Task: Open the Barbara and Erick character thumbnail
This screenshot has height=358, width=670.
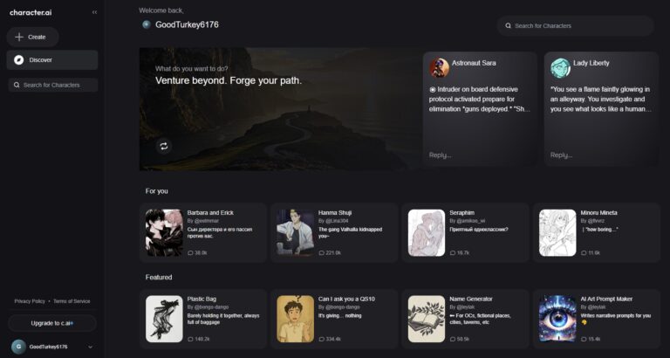Action: coord(164,232)
